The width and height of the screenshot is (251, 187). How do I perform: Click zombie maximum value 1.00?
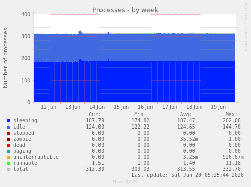pos(235,139)
